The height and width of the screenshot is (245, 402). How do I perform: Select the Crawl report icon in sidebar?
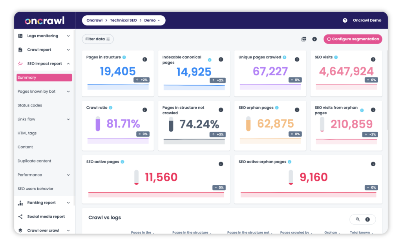[x=20, y=50]
